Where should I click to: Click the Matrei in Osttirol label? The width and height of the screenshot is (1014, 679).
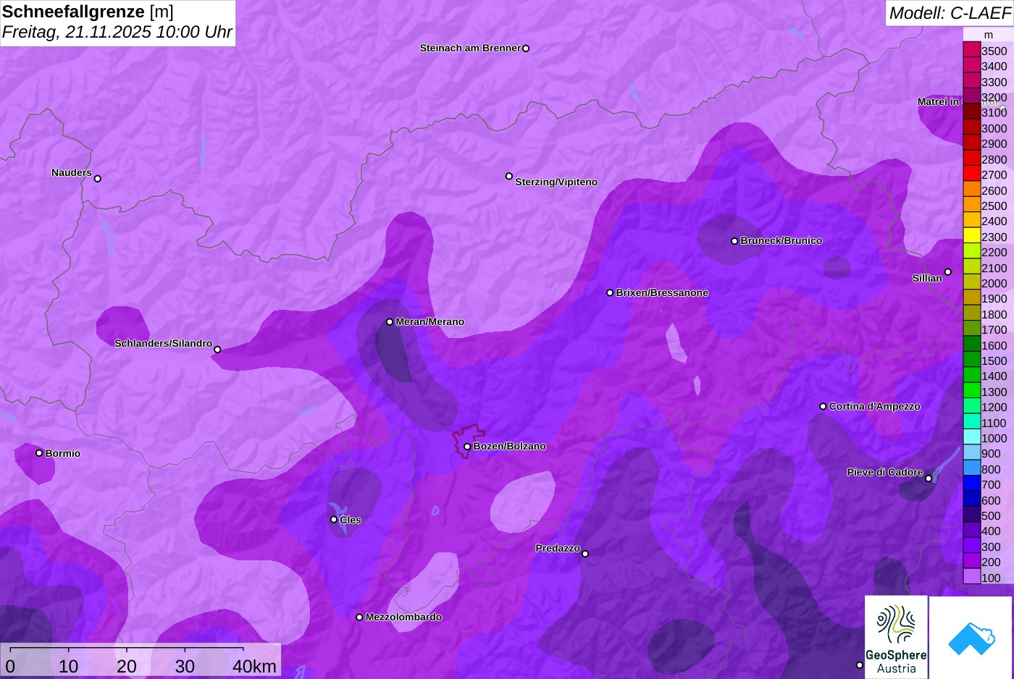[x=958, y=102]
